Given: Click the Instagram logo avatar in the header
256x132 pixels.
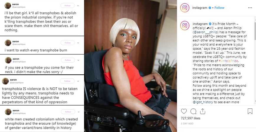Looking at the screenshot, I should (x=185, y=8).
